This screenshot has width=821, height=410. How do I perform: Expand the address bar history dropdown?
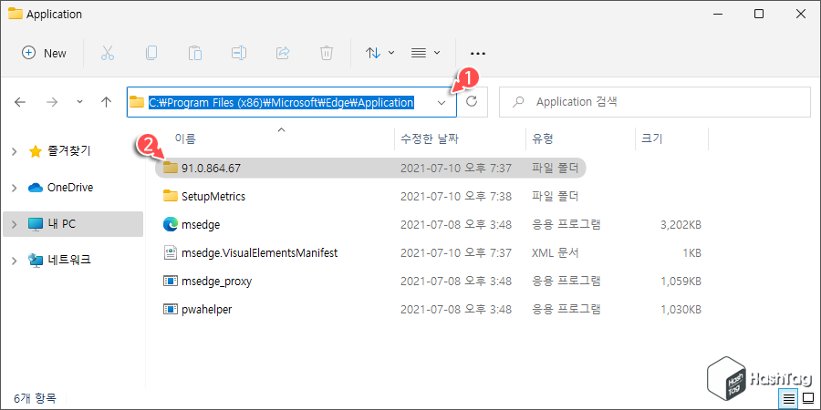pos(442,102)
